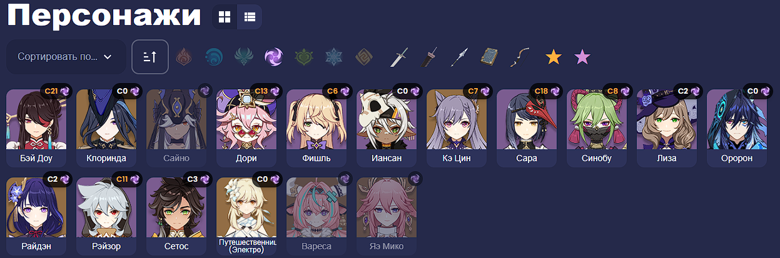Filter by claymore weapon icon
The image size is (780, 258).
(x=429, y=57)
